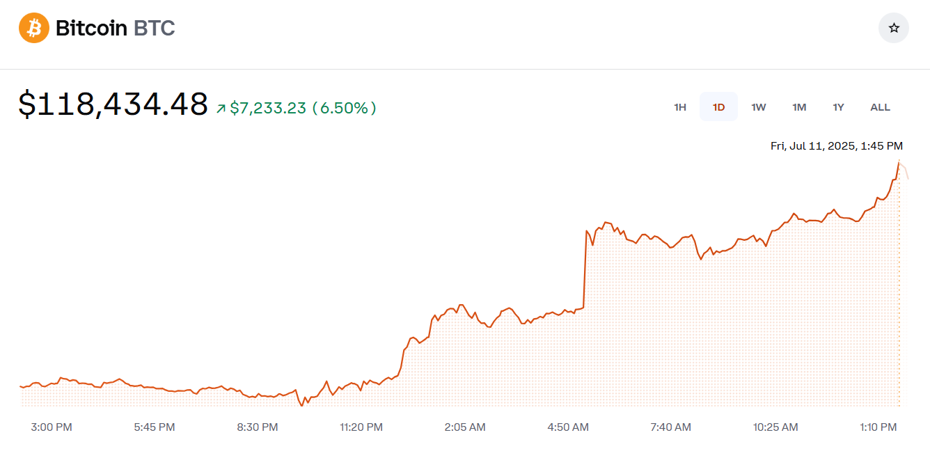Show ALL time price history
Screen dimensions: 930x451
880,107
